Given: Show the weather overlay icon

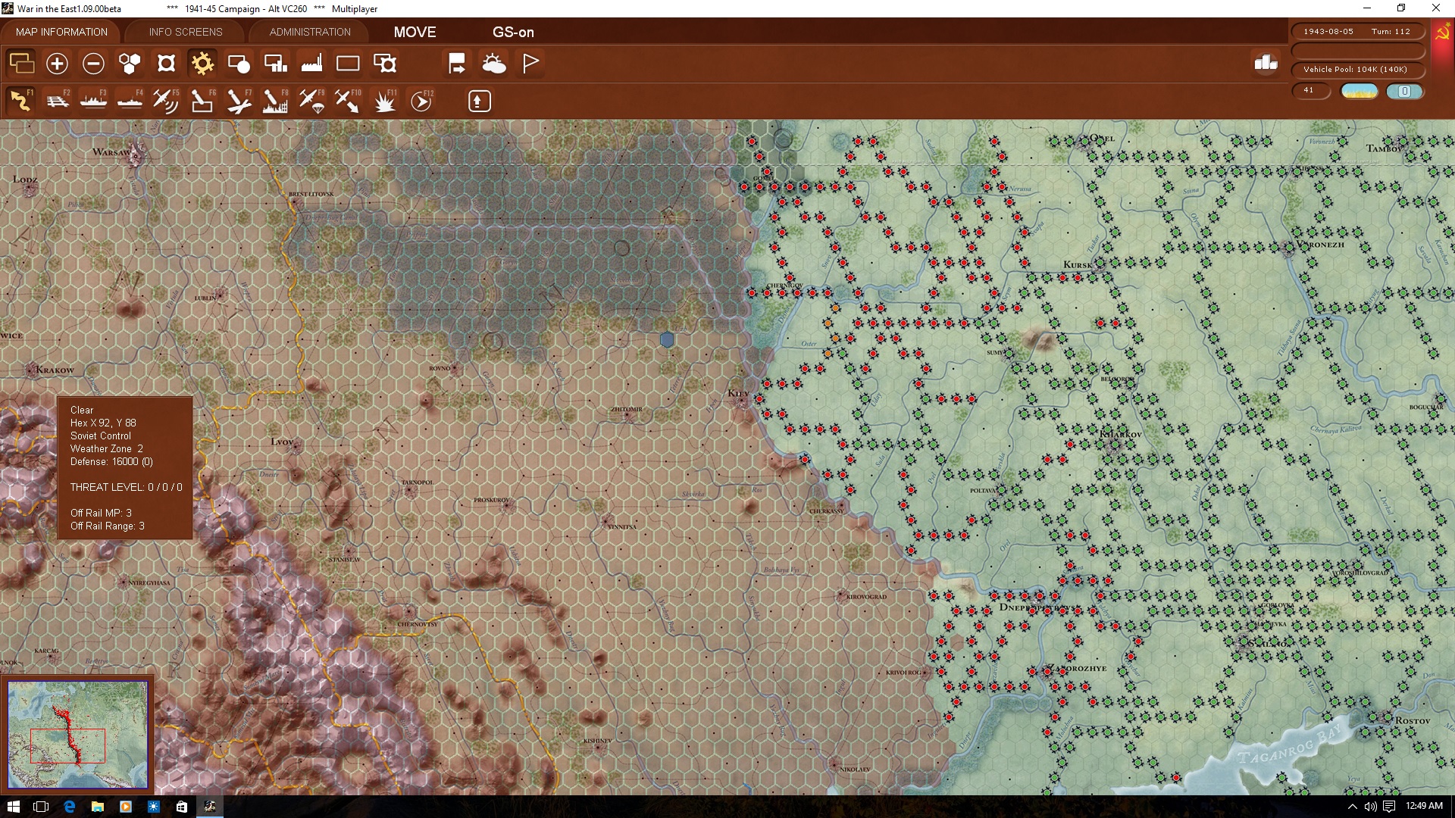Looking at the screenshot, I should (494, 64).
